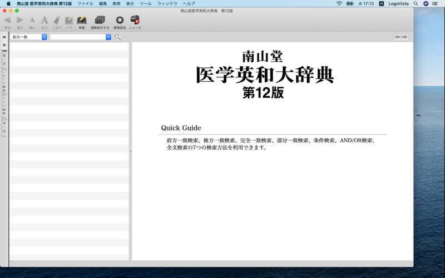Expand the search history dropdown arrow
445x278 pixels.
click(x=108, y=37)
